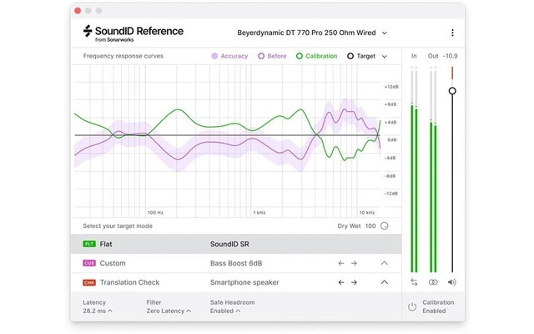
Task: Go to next Custom preset with right arrow
Action: click(354, 263)
